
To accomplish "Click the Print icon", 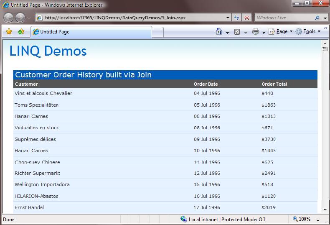I will 256,31.
